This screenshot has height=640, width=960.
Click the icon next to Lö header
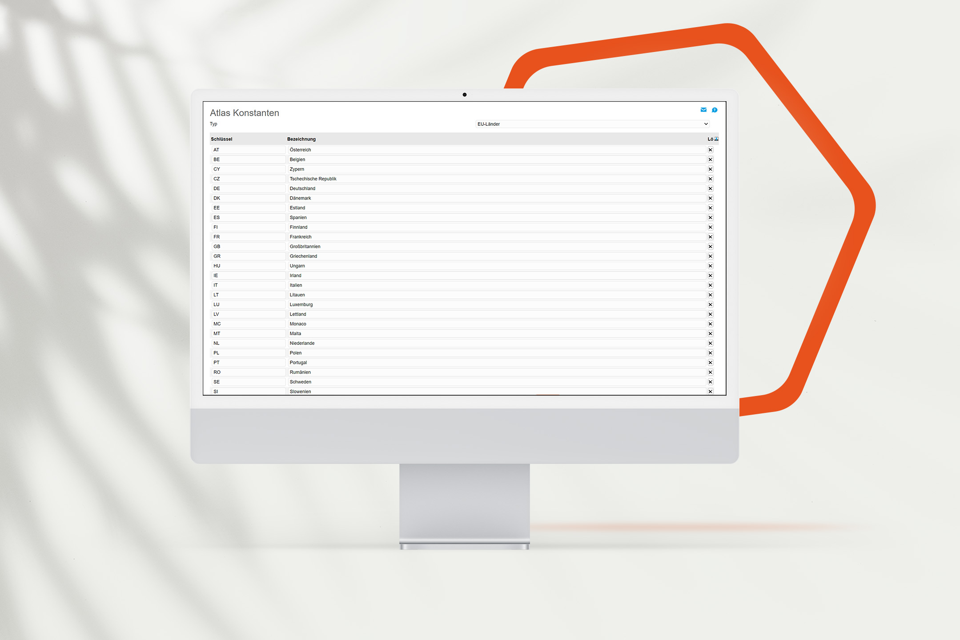click(x=716, y=139)
